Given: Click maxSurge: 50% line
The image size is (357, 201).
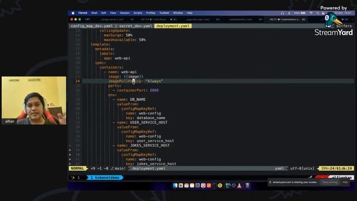Looking at the screenshot, I should coord(118,35).
